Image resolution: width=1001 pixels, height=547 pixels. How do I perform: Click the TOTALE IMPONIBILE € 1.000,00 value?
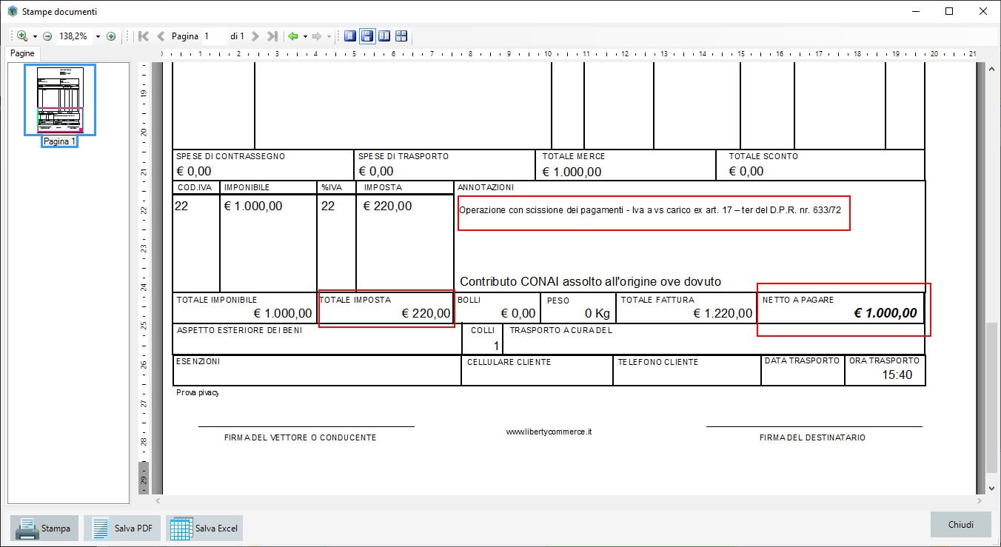point(282,313)
